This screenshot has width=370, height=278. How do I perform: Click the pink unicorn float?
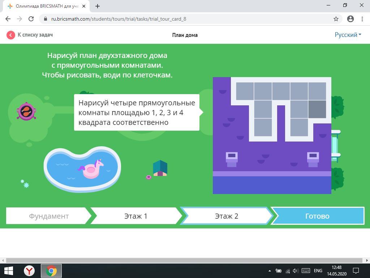pyautogui.click(x=91, y=169)
